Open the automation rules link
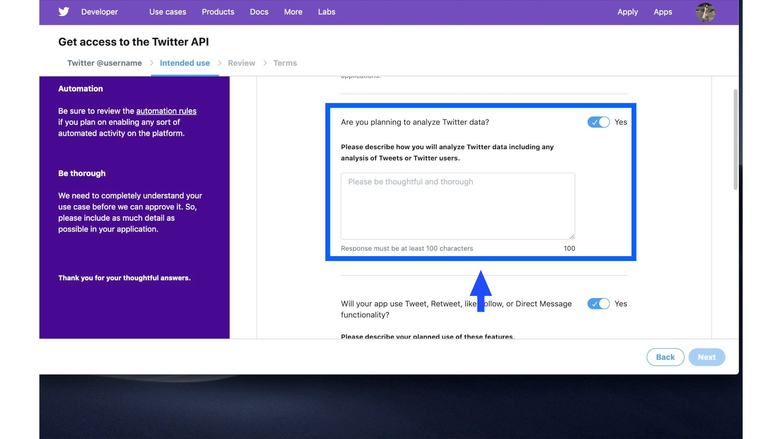 point(166,111)
